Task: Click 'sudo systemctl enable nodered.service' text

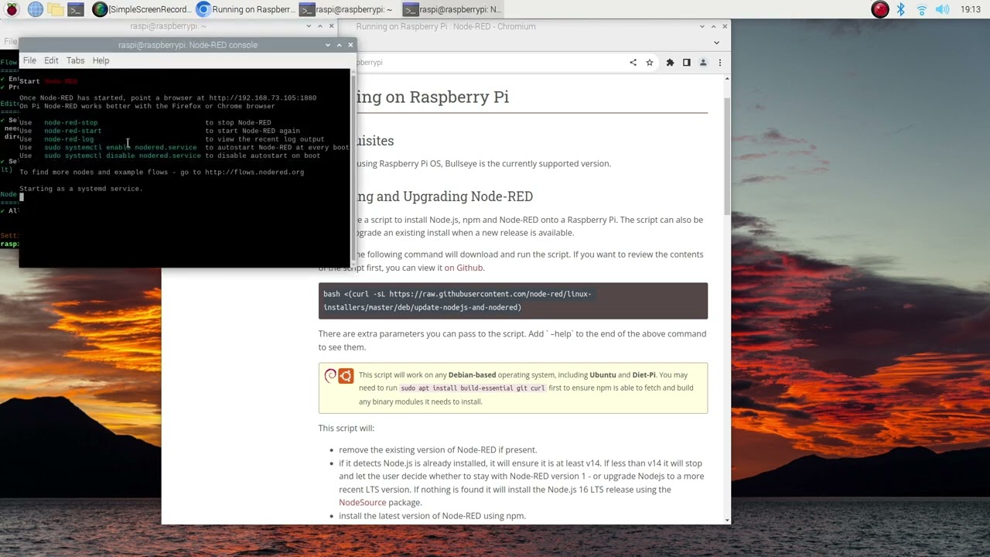Action: tap(121, 147)
